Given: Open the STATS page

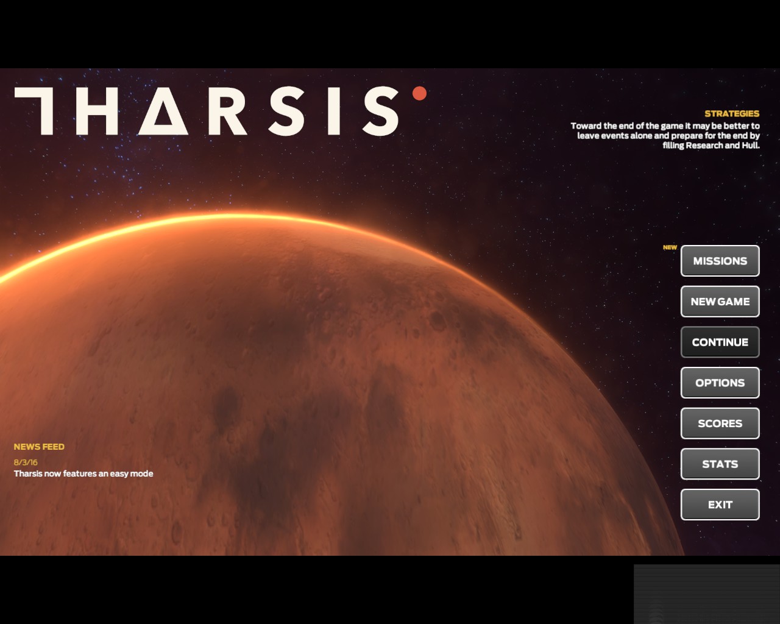Looking at the screenshot, I should pos(720,464).
